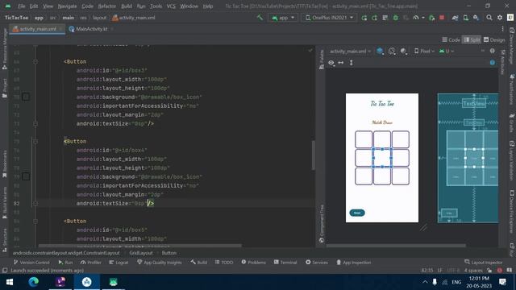516x290 pixels.
Task: Open the Logcat tool window
Action: (119, 263)
